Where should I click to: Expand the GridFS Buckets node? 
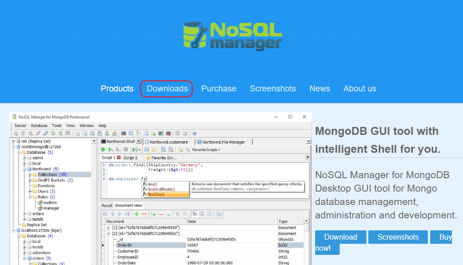point(30,181)
